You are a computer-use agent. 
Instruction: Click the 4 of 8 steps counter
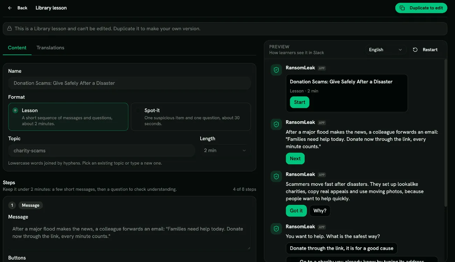[245, 189]
